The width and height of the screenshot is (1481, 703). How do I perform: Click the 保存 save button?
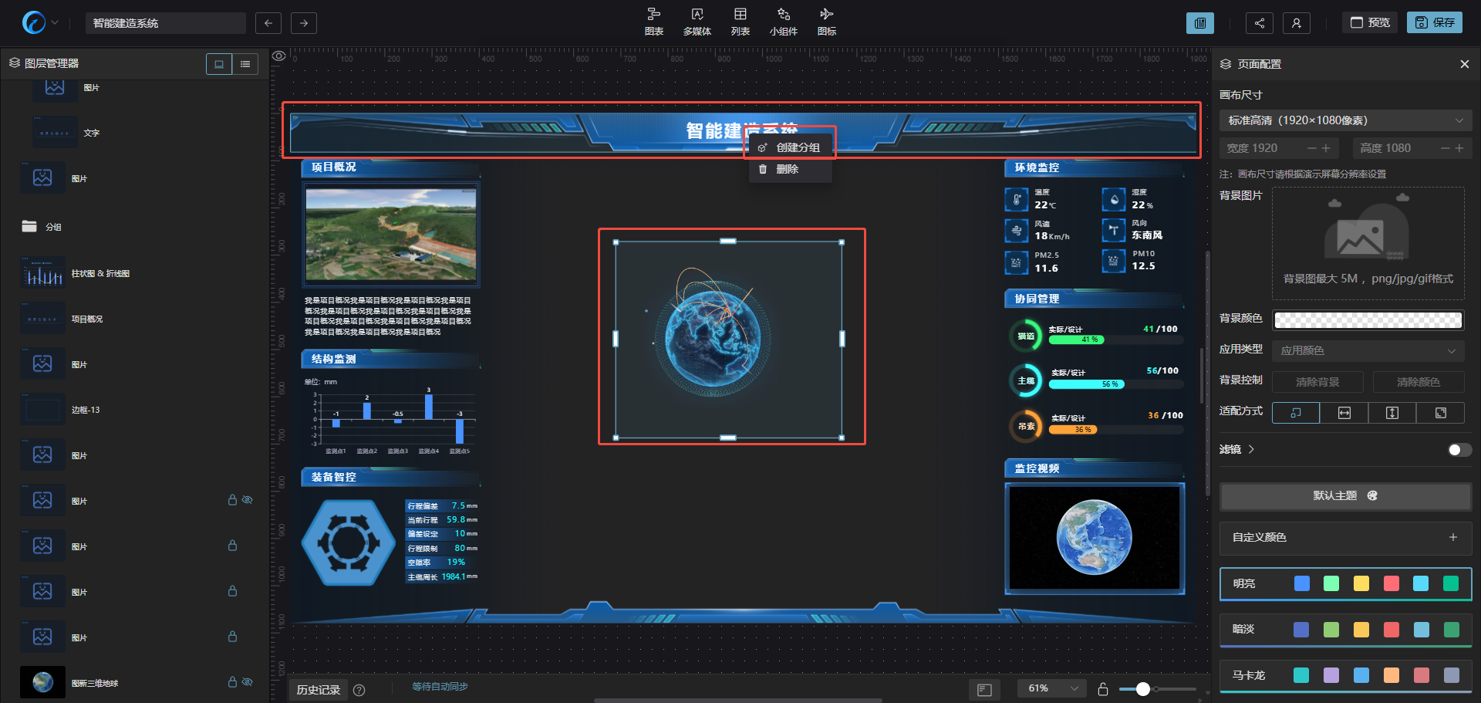click(x=1434, y=23)
